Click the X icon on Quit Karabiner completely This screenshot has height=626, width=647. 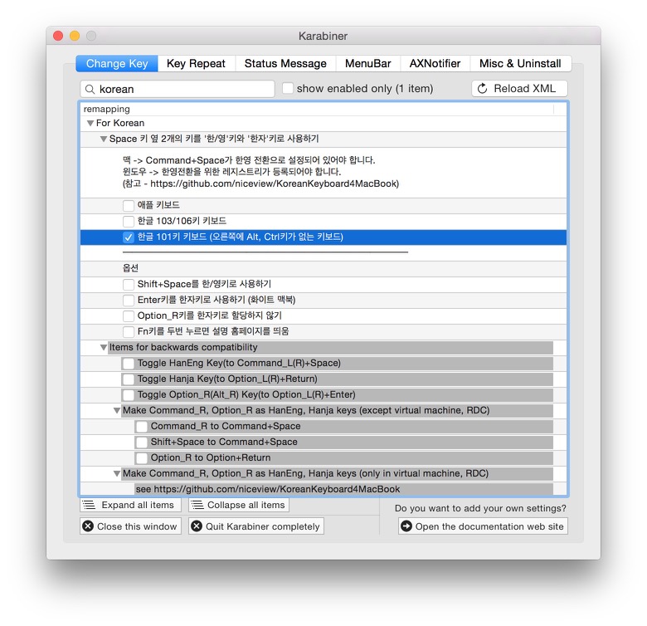[x=197, y=526]
